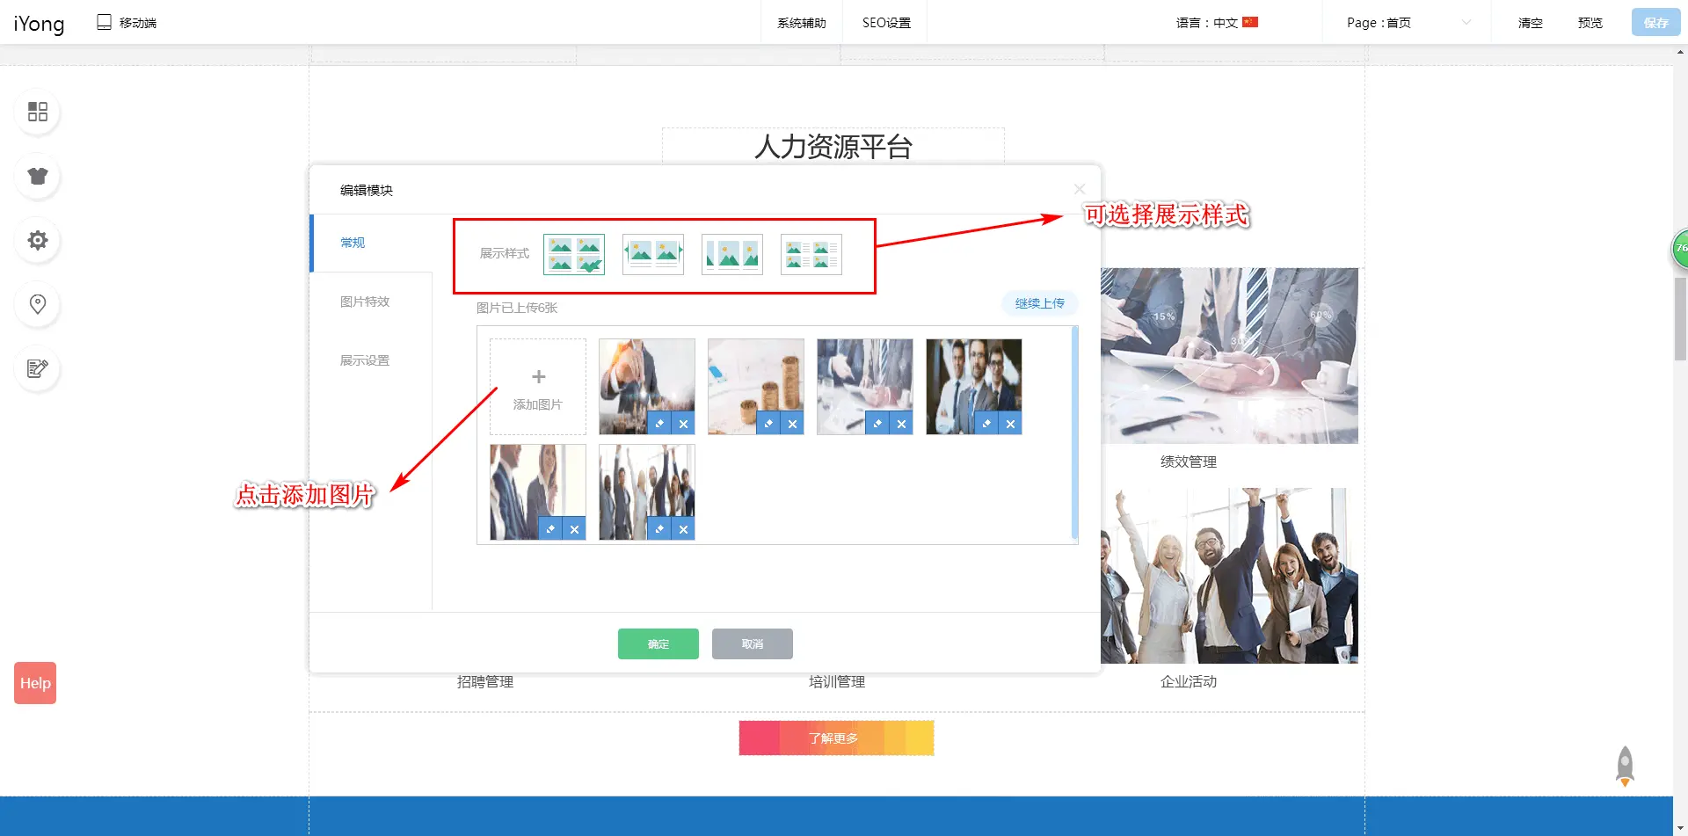Click the 添加图片 add image box
Screen dimensions: 1688x836
tap(538, 387)
